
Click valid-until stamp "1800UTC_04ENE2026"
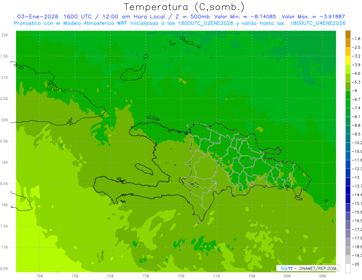(318, 23)
